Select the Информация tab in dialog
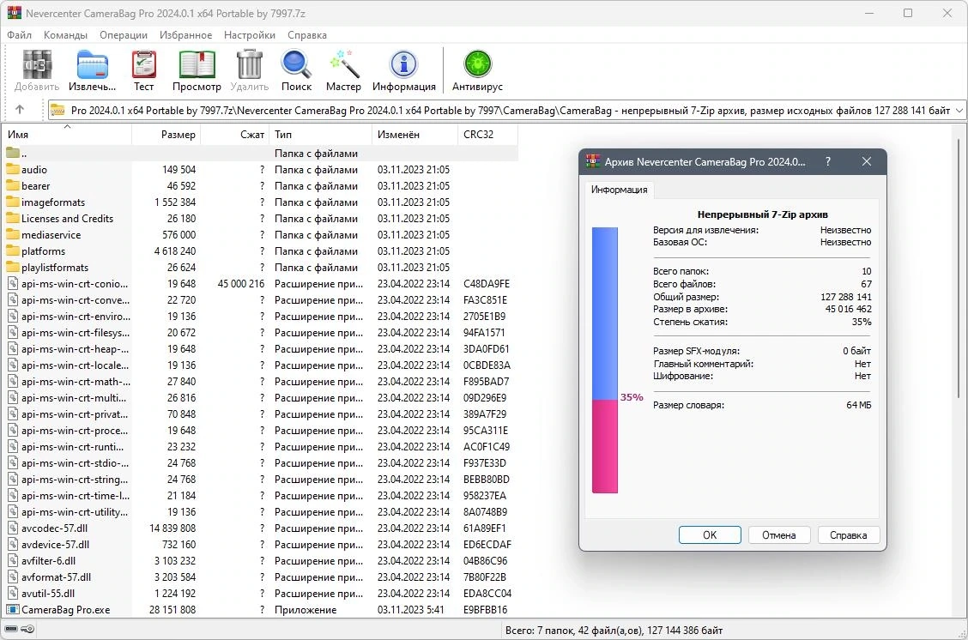The height and width of the screenshot is (640, 968). tap(620, 190)
